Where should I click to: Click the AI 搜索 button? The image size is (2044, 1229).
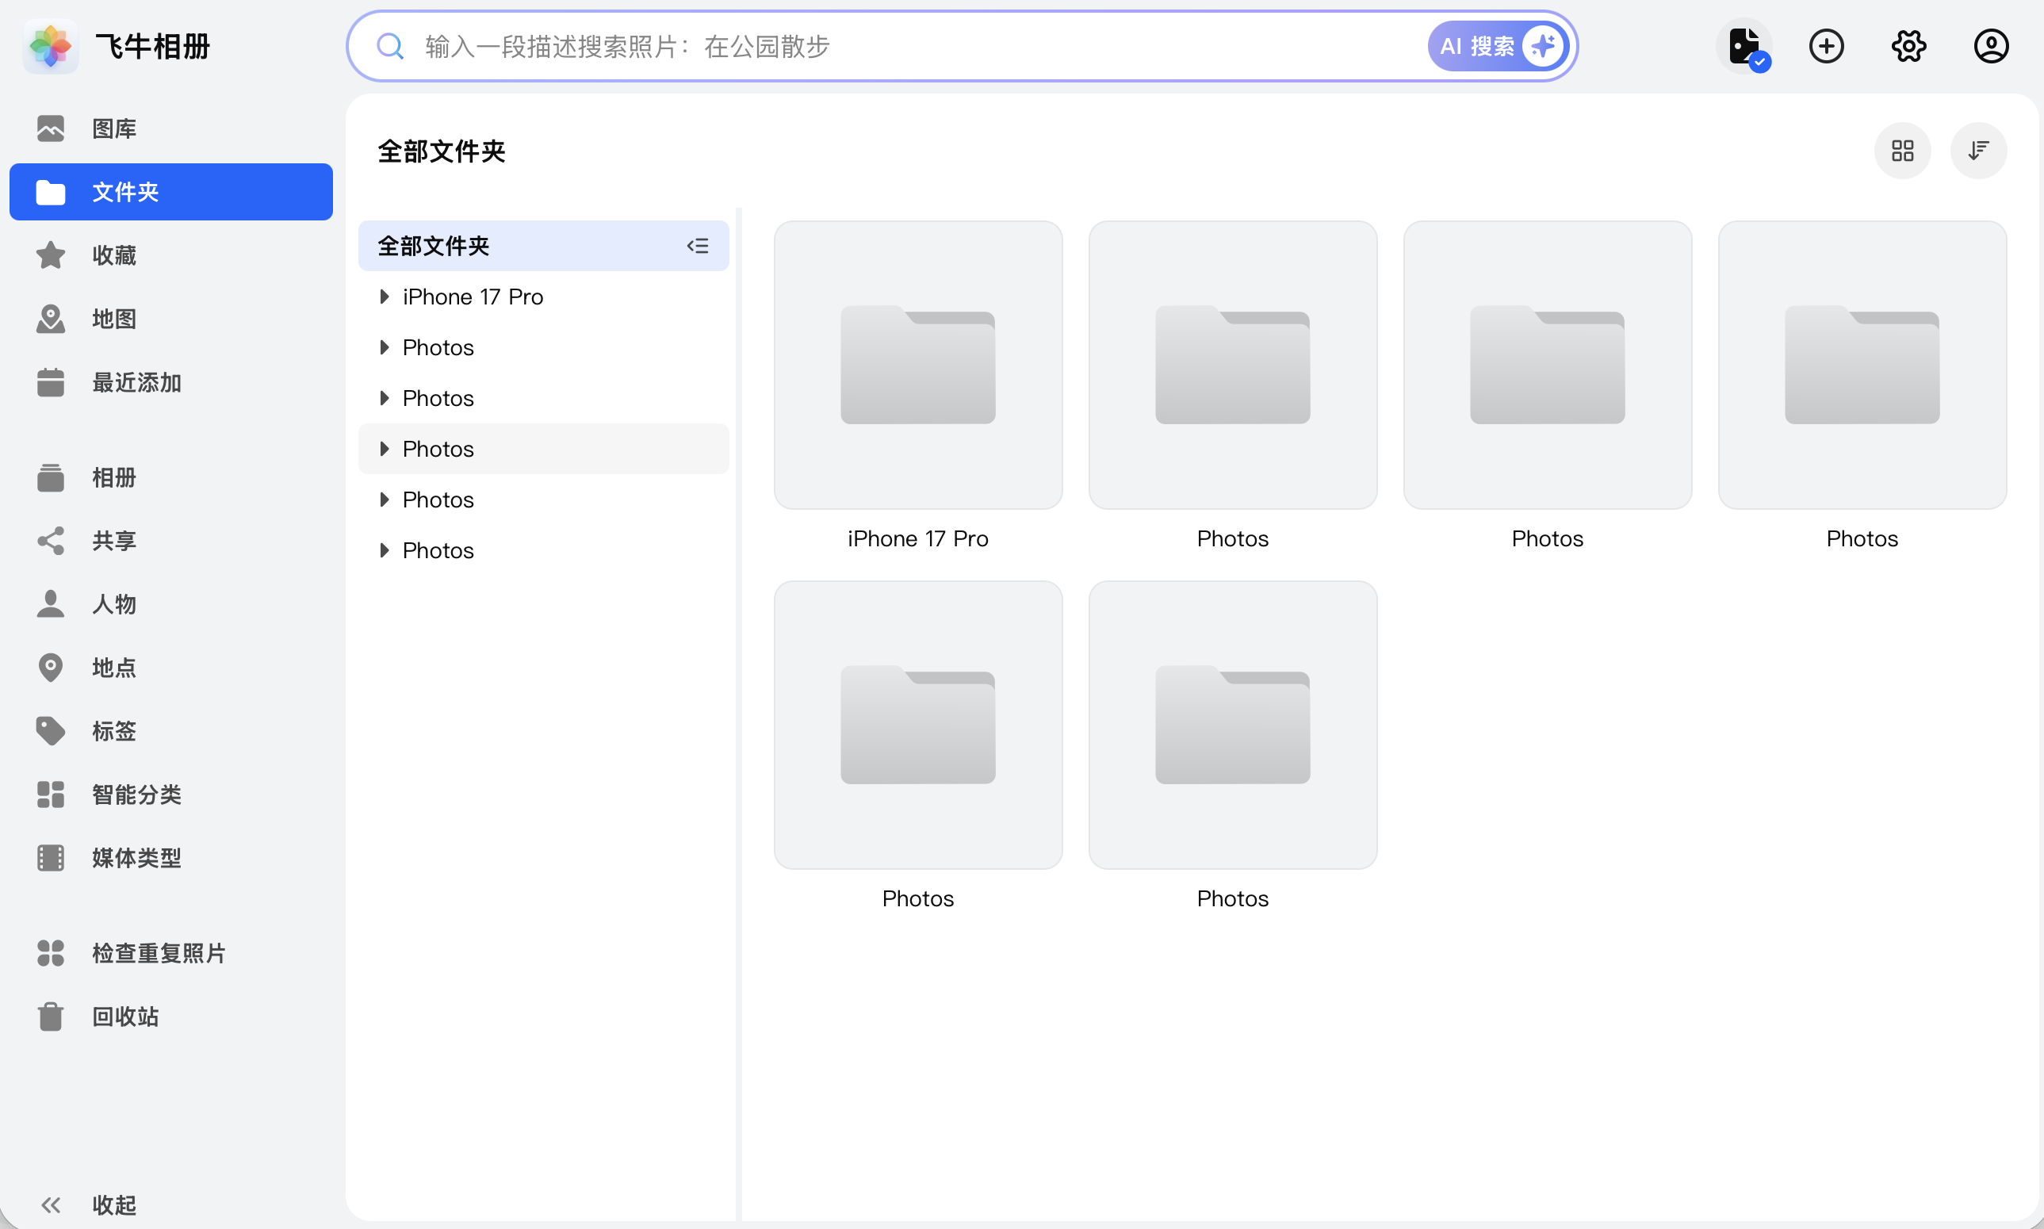[1498, 46]
